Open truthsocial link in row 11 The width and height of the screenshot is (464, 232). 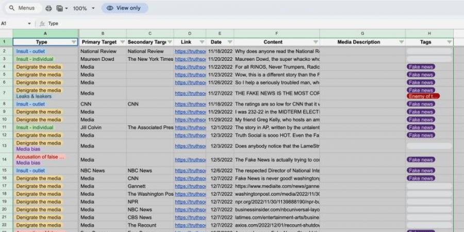(x=190, y=127)
